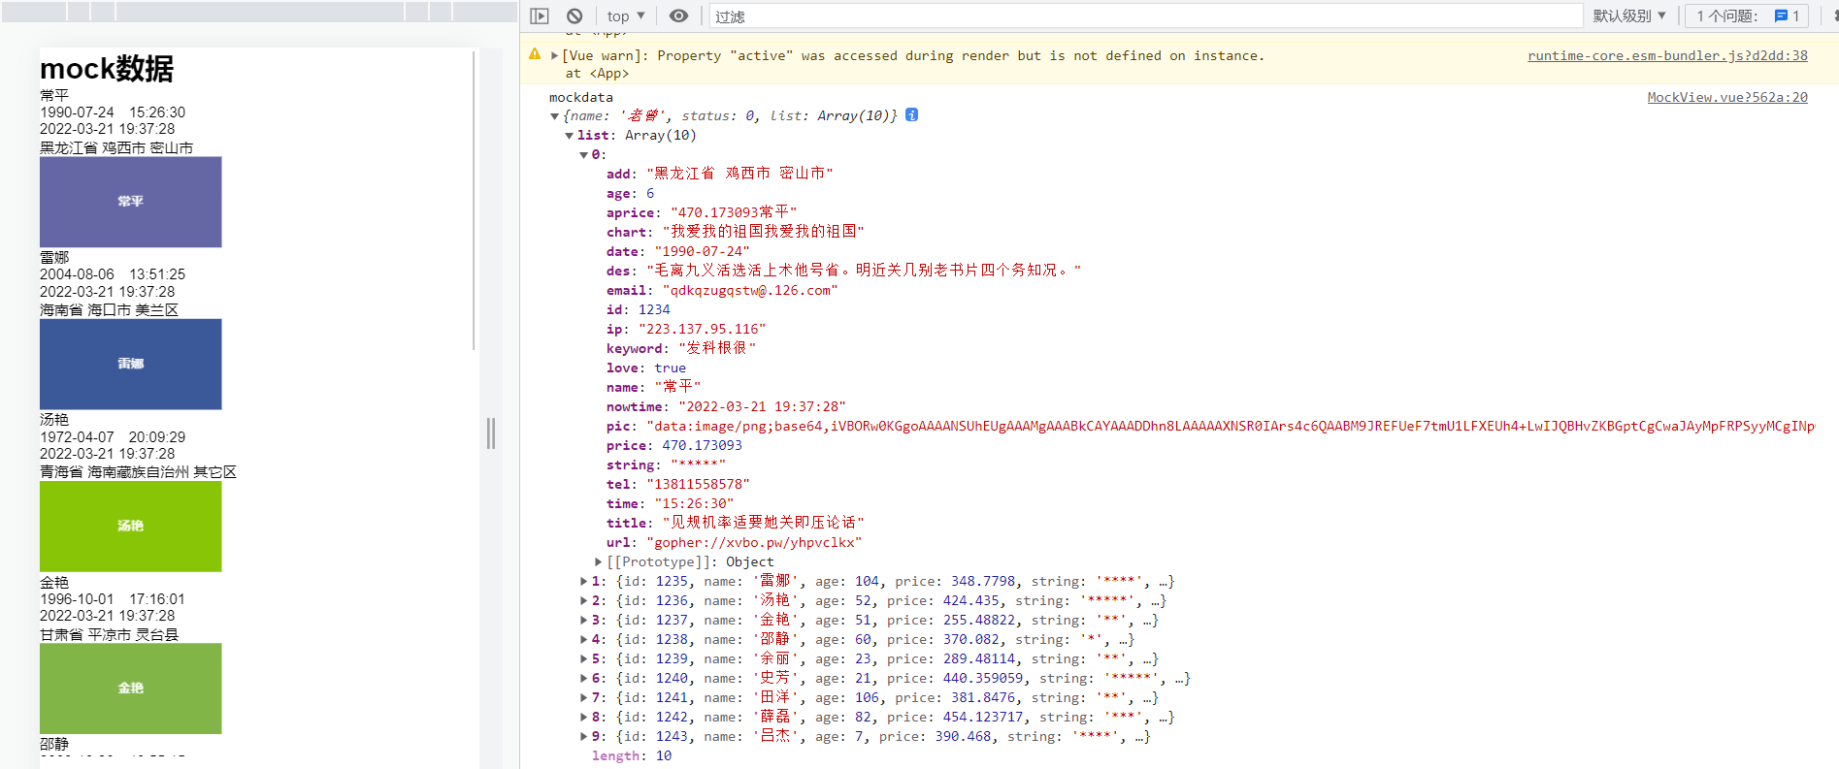Click the blue 雷娜 image thumbnail
Viewport: 1839px width, 769px height.
(130, 364)
